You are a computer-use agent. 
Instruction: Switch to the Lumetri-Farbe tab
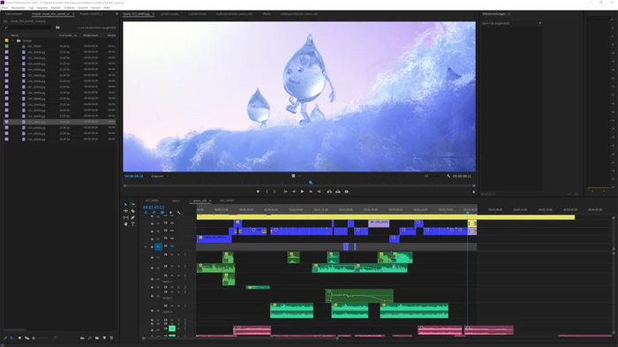197,14
